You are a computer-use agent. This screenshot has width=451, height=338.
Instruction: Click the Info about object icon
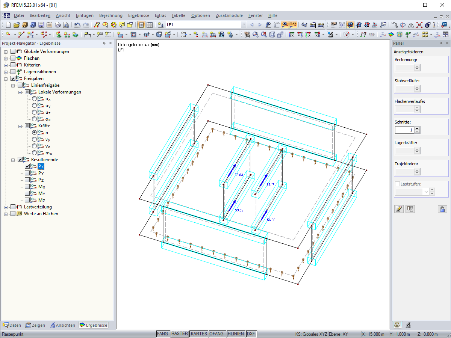point(427,25)
